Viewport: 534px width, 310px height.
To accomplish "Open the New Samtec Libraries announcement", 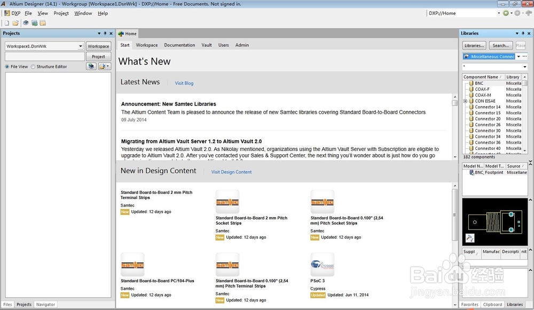I will [x=169, y=104].
